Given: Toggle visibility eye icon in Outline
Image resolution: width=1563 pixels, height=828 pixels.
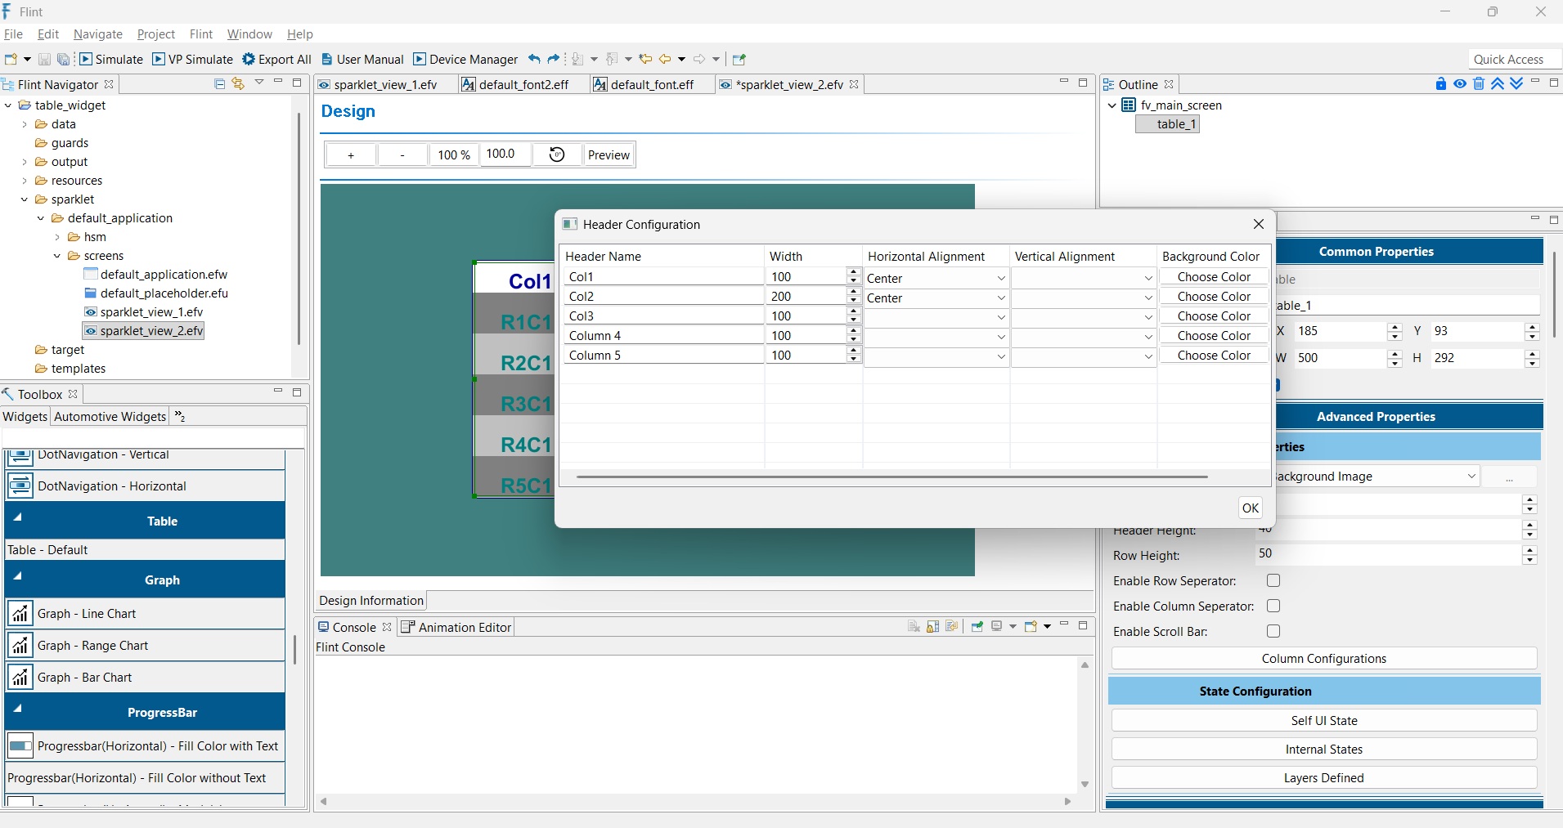Looking at the screenshot, I should (1460, 84).
